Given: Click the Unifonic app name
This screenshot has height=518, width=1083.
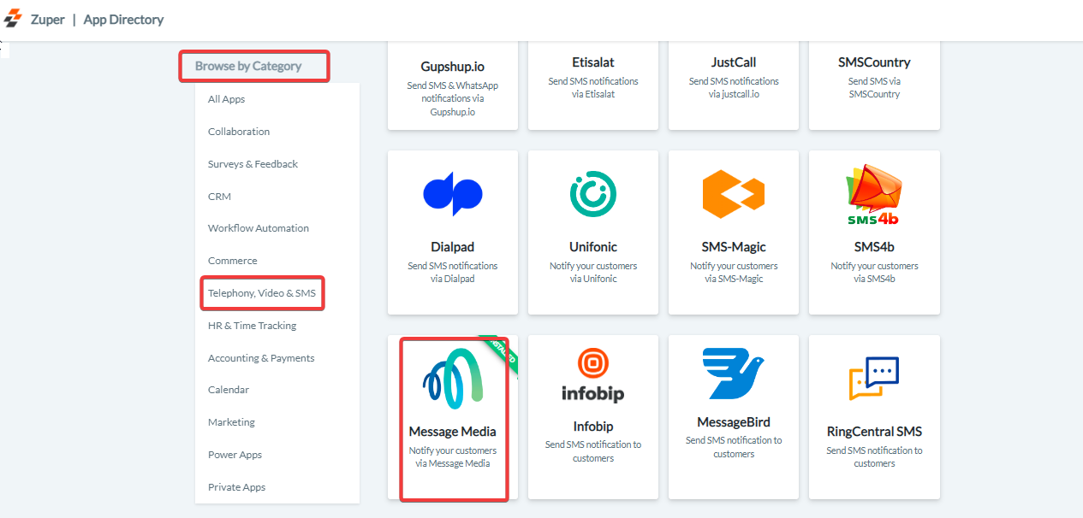Looking at the screenshot, I should pos(593,247).
